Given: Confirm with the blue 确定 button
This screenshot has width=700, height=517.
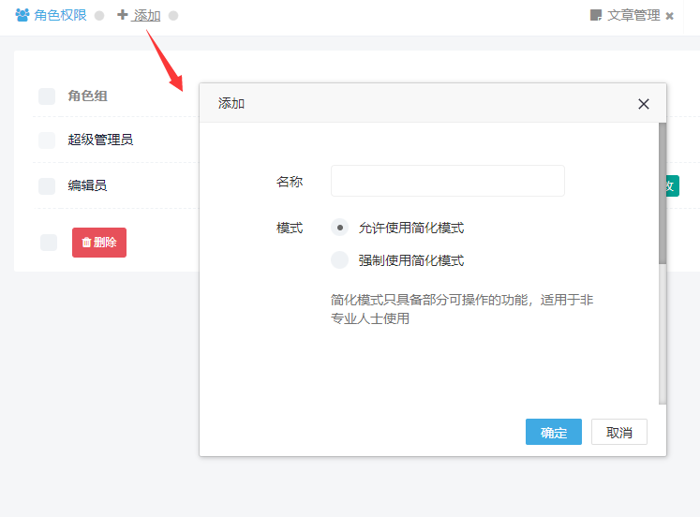Looking at the screenshot, I should [554, 432].
